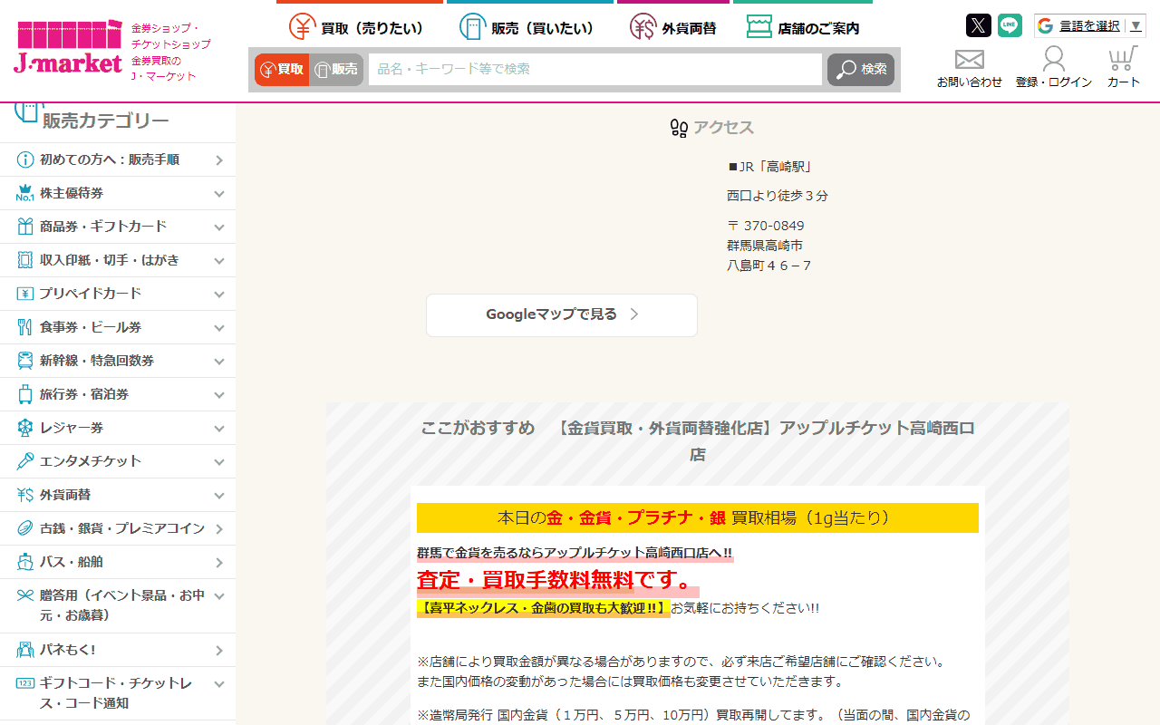Viewport: 1160px width, 725px height.
Task: Click the アクセス section heading
Action: 712,128
